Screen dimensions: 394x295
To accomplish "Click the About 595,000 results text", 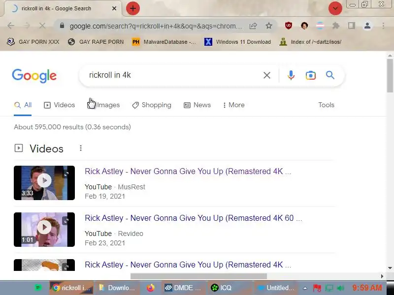I will click(72, 127).
